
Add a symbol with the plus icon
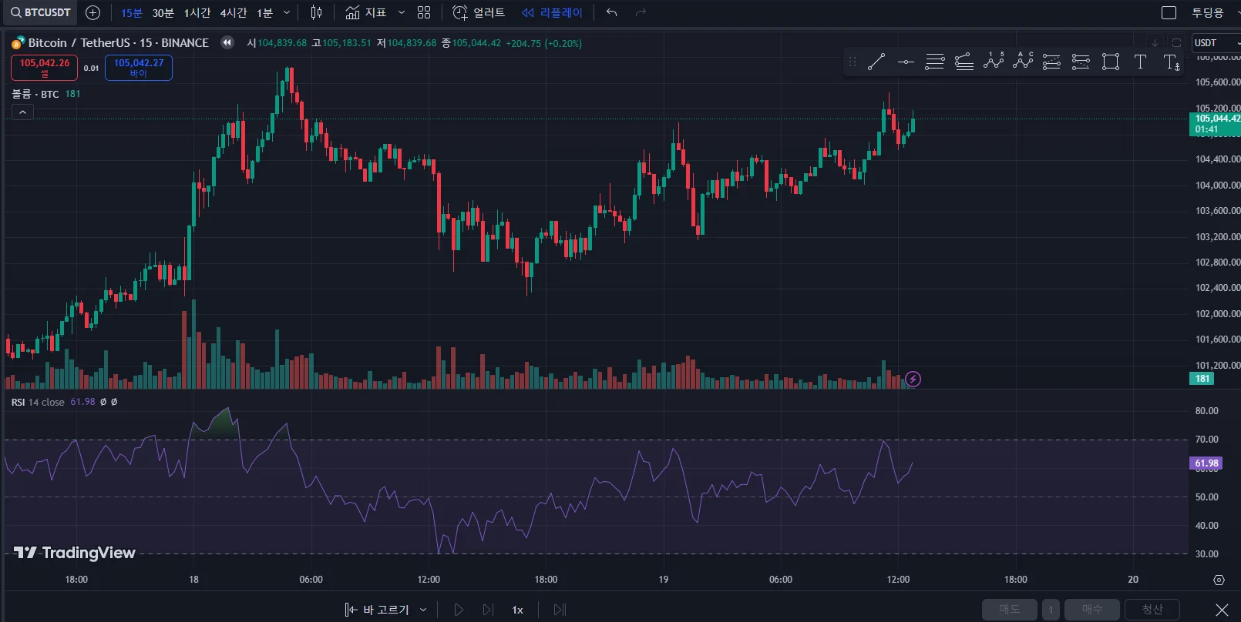point(92,12)
